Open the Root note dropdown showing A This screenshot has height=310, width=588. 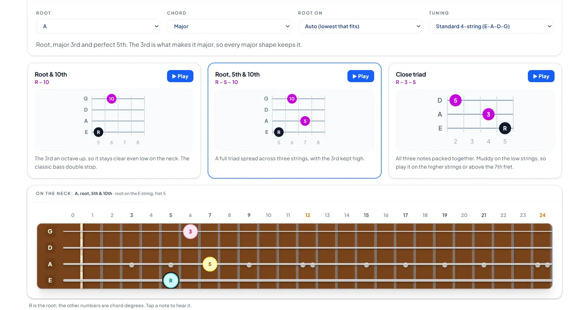click(98, 26)
